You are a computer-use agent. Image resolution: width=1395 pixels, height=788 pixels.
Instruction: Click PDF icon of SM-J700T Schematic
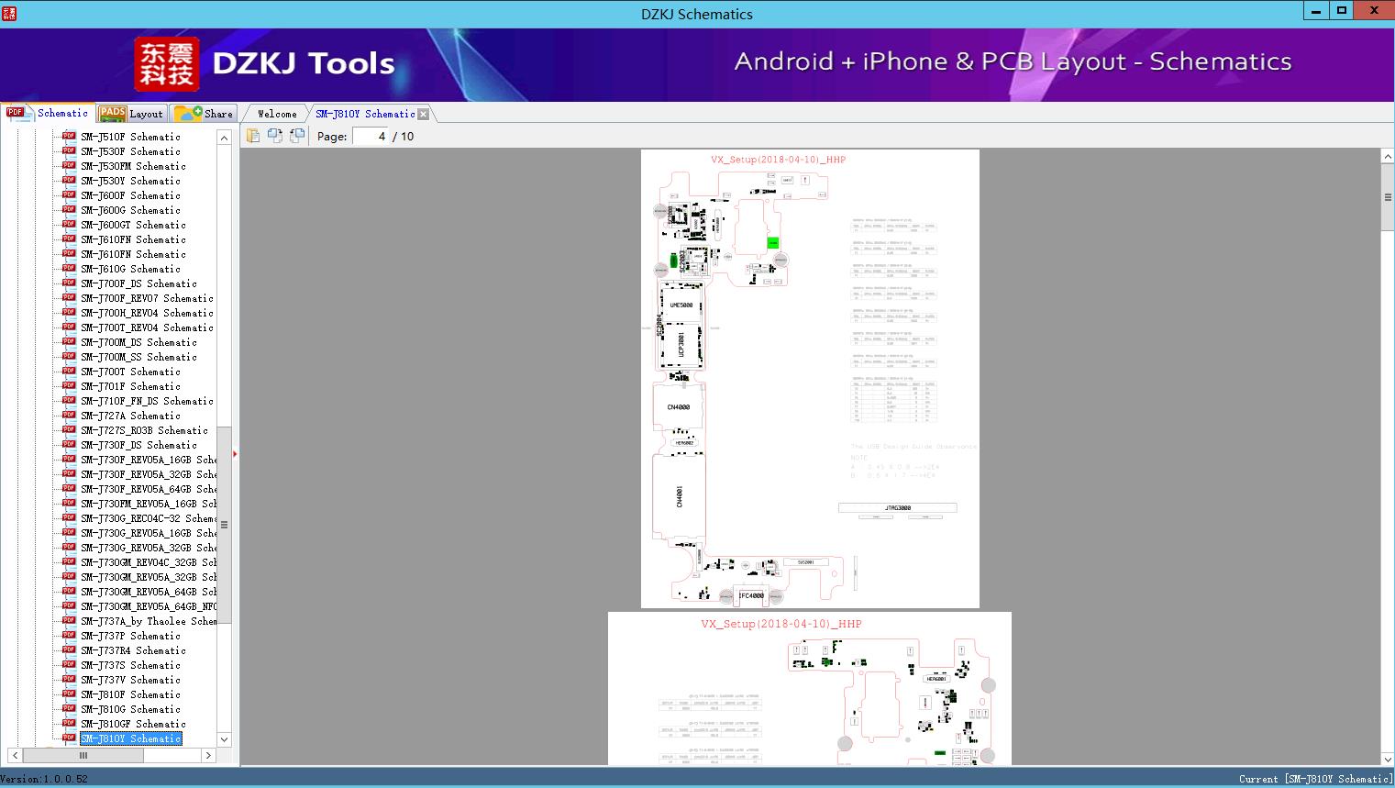(69, 372)
